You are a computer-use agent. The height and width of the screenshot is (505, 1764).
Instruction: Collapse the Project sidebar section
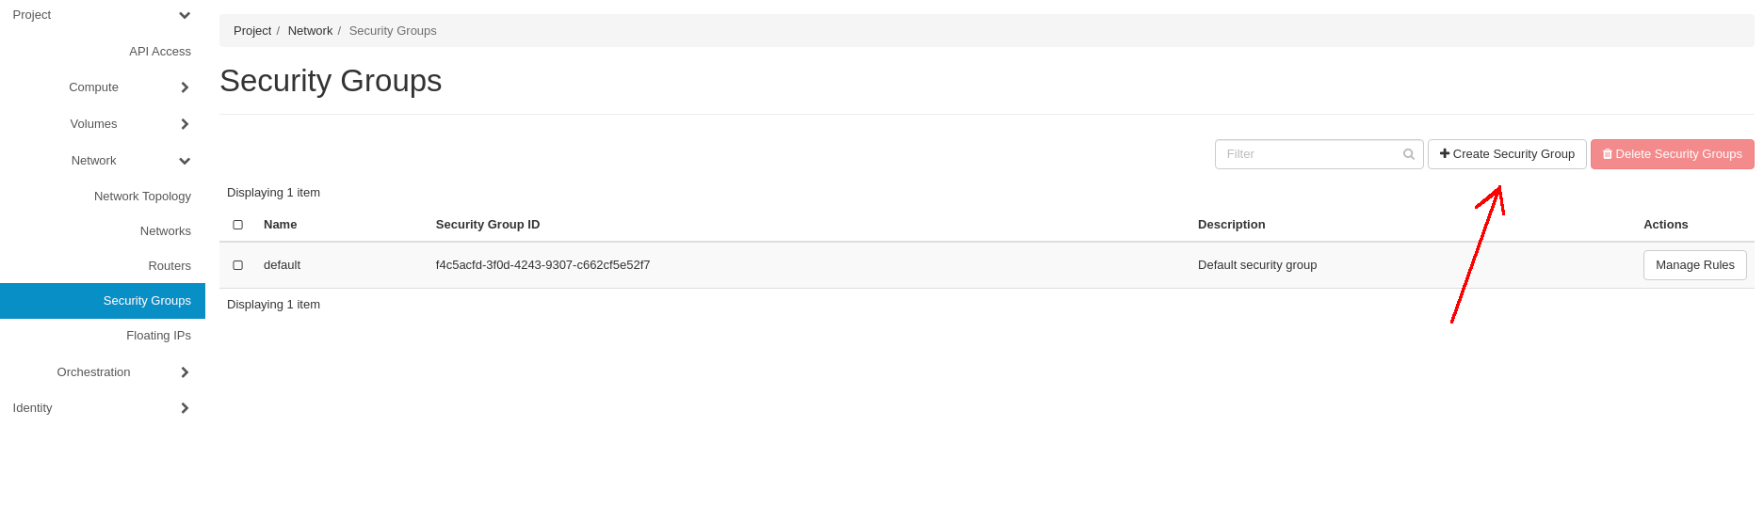tap(185, 15)
